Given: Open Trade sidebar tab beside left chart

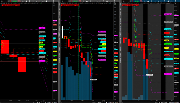Looking at the screenshot, I should click(59, 5).
